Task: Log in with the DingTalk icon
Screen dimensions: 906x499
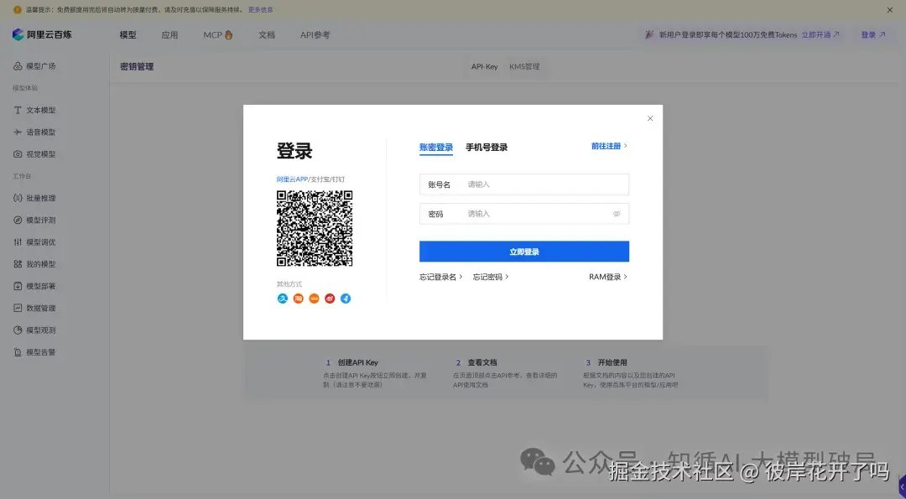Action: coord(345,298)
